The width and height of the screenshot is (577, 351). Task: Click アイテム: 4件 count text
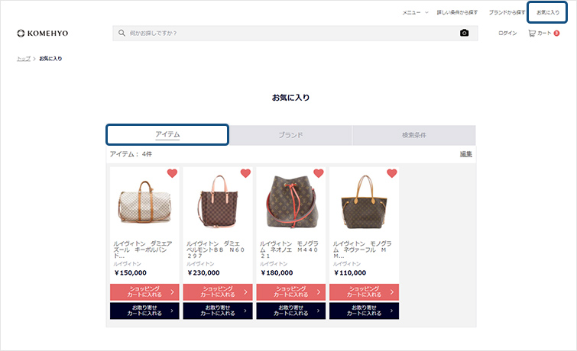[x=131, y=154]
